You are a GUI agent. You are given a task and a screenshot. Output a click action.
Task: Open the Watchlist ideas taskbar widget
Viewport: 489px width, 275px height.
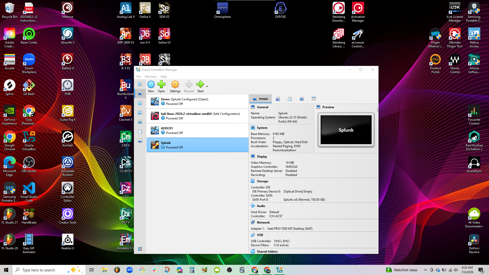point(402,270)
